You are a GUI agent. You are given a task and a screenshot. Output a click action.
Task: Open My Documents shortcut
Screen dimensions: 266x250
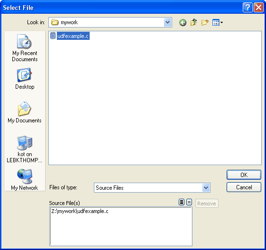click(25, 112)
